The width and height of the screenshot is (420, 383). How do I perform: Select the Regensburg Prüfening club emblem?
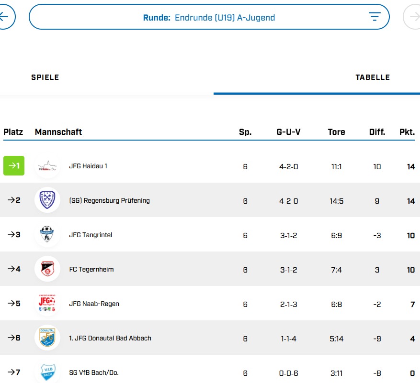[47, 200]
